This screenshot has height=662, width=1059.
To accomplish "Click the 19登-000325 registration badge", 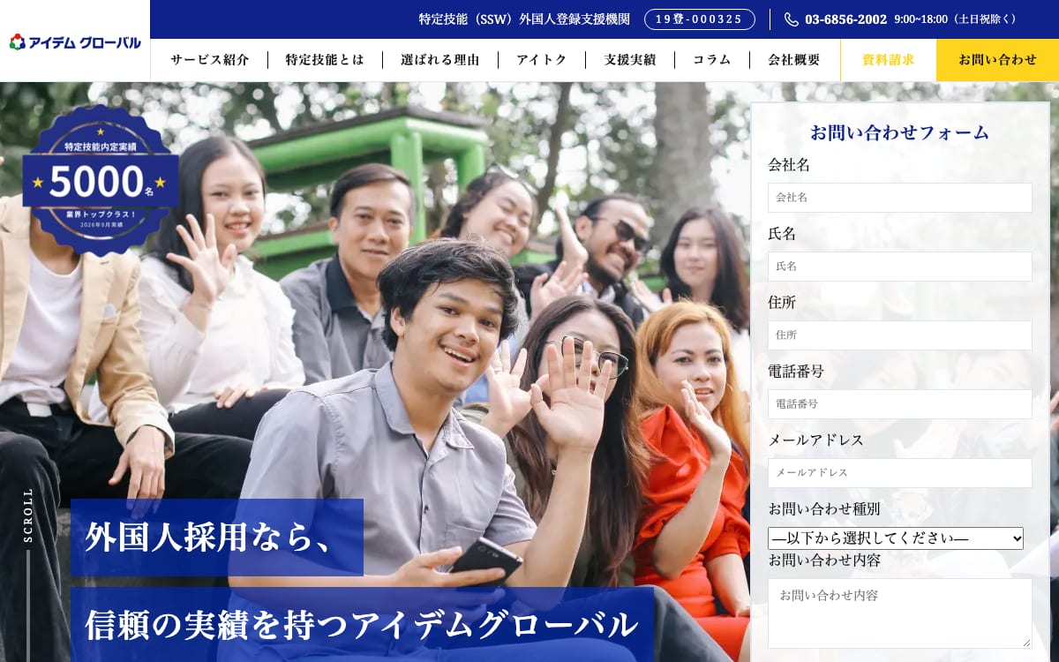I will coord(699,19).
